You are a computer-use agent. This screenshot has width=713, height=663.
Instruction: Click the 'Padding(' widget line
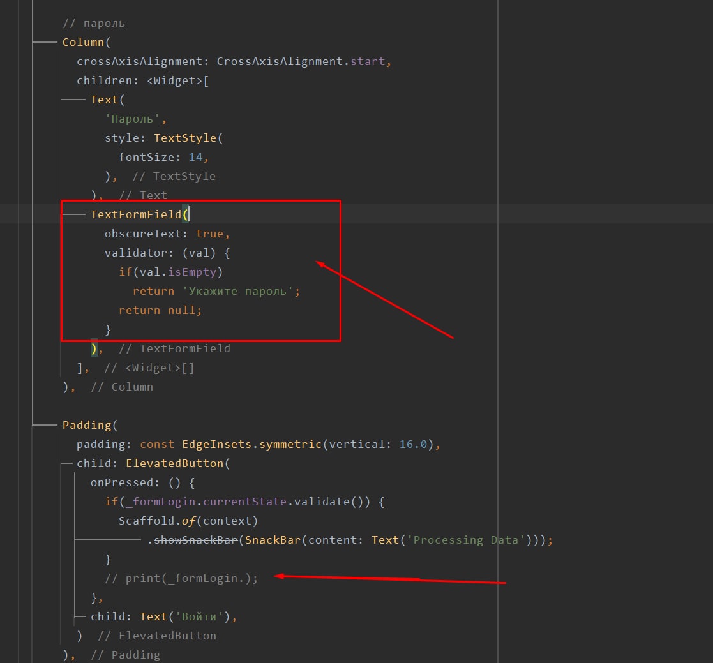click(90, 426)
